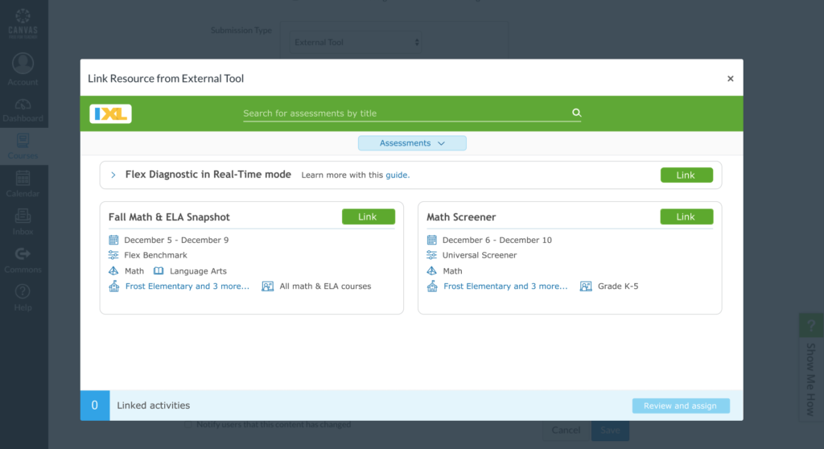Click calendar icon beside December 6 - December 10
824x449 pixels.
click(431, 241)
